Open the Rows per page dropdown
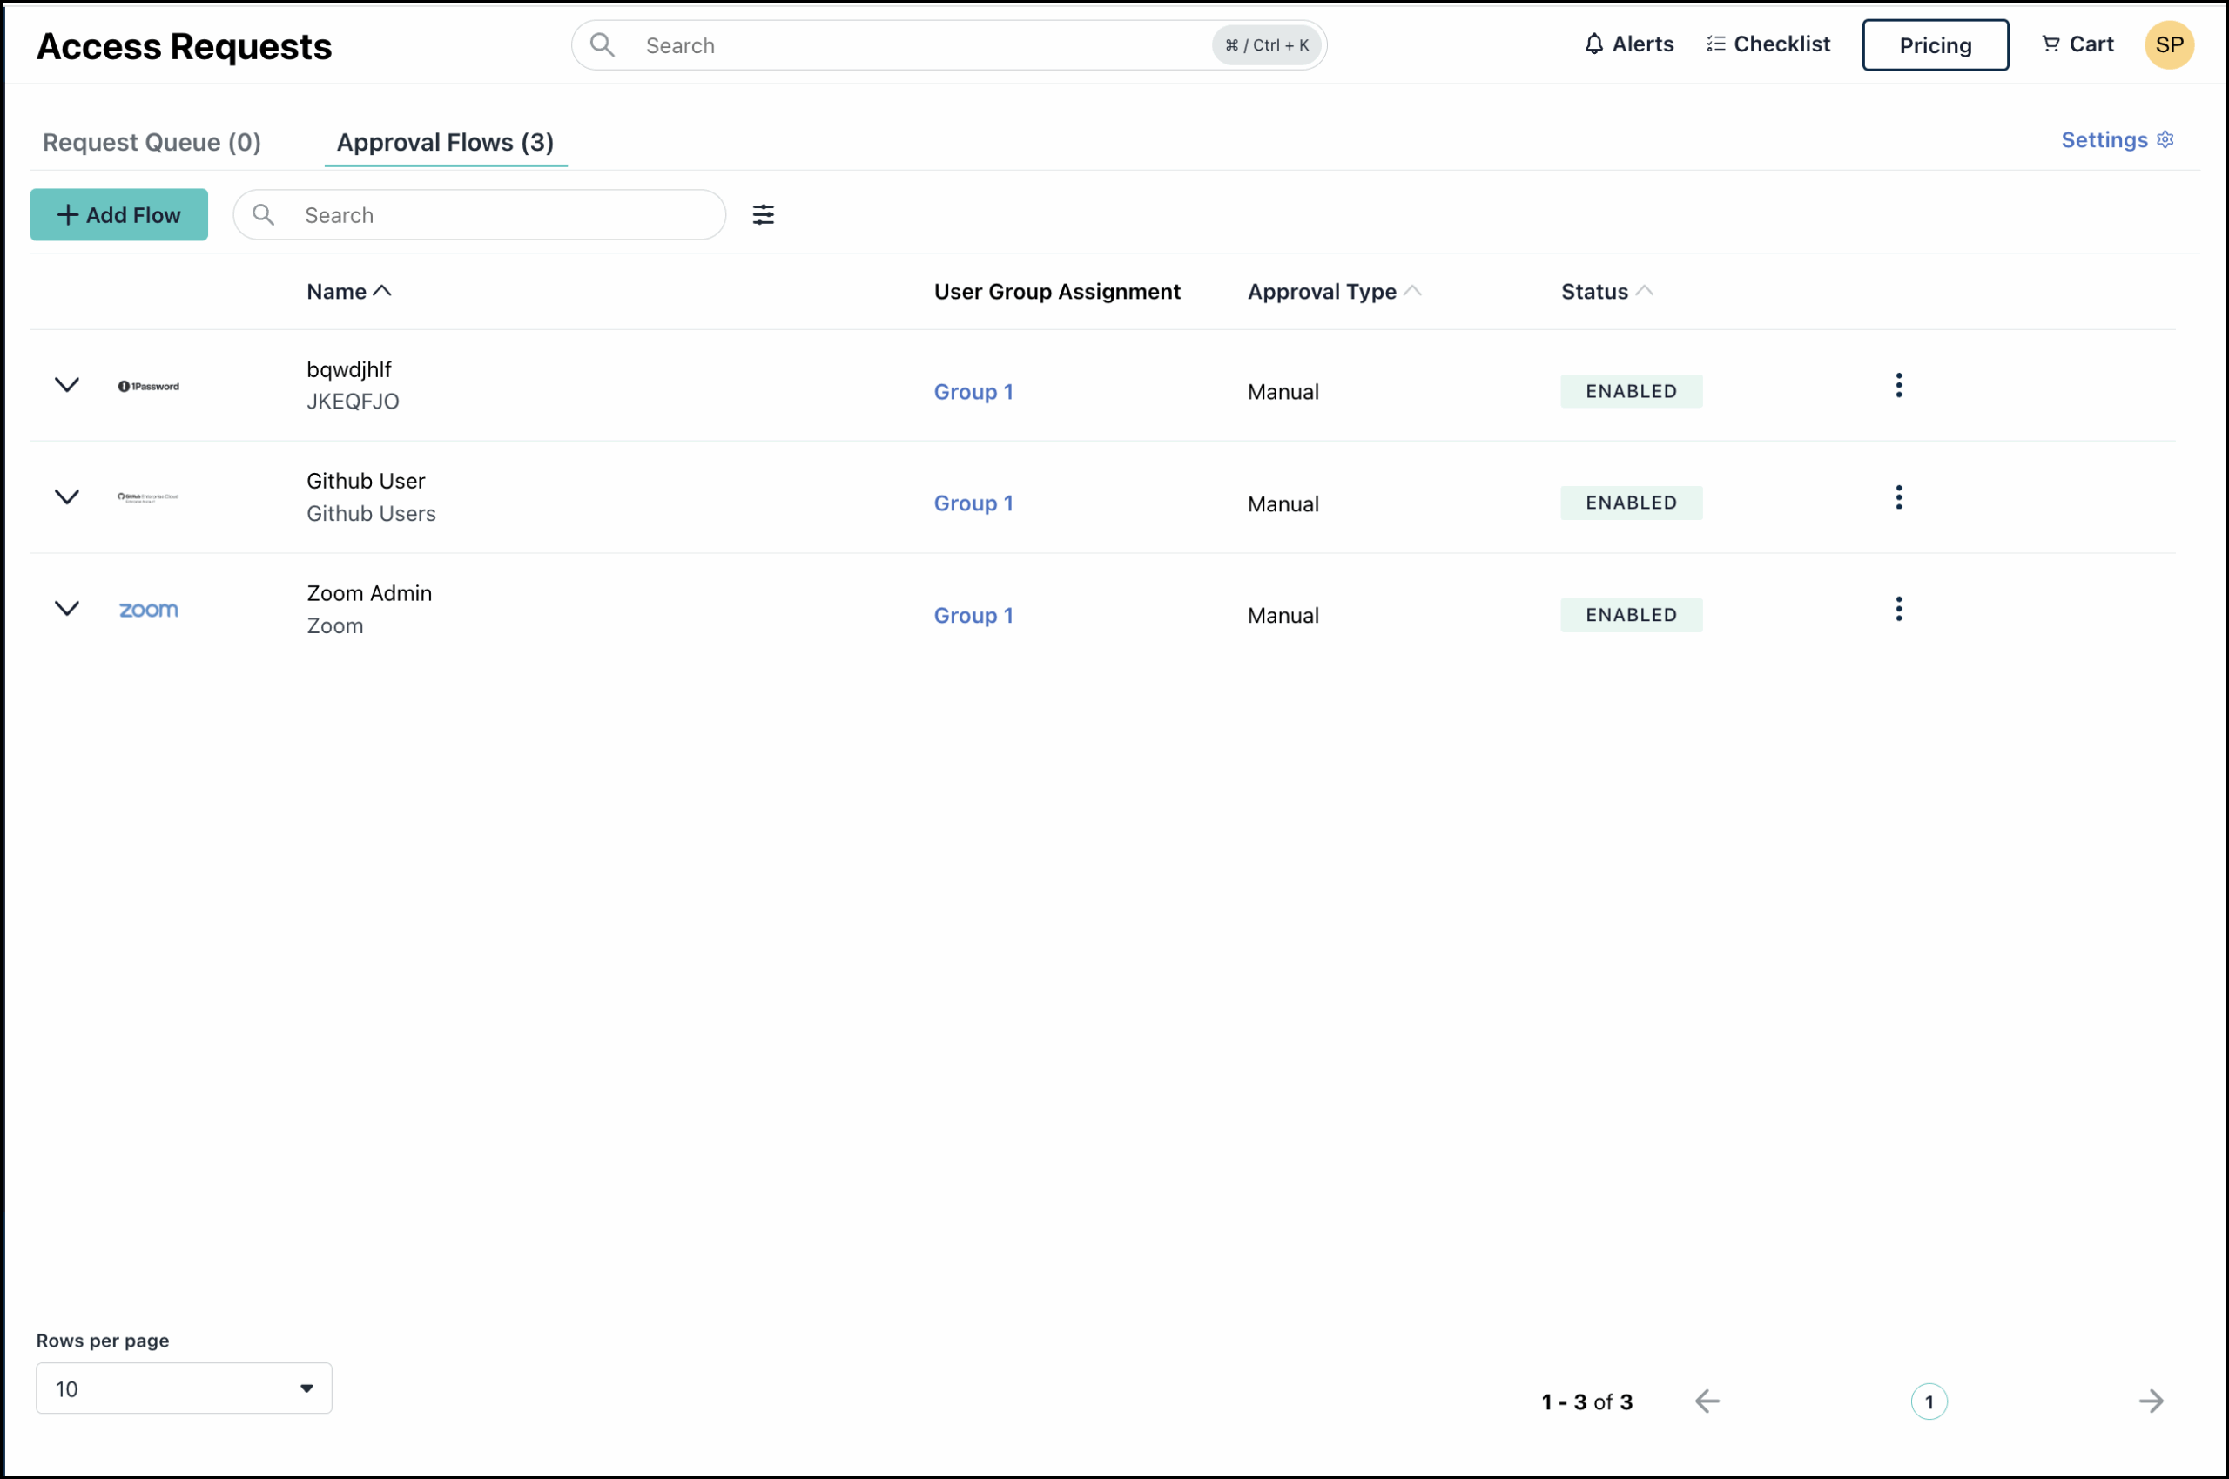The height and width of the screenshot is (1479, 2229). (x=183, y=1388)
